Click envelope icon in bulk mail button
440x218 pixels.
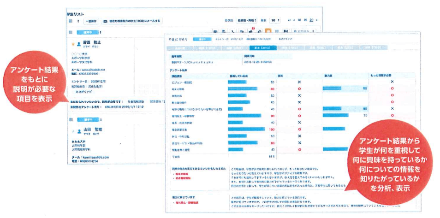pos(105,21)
